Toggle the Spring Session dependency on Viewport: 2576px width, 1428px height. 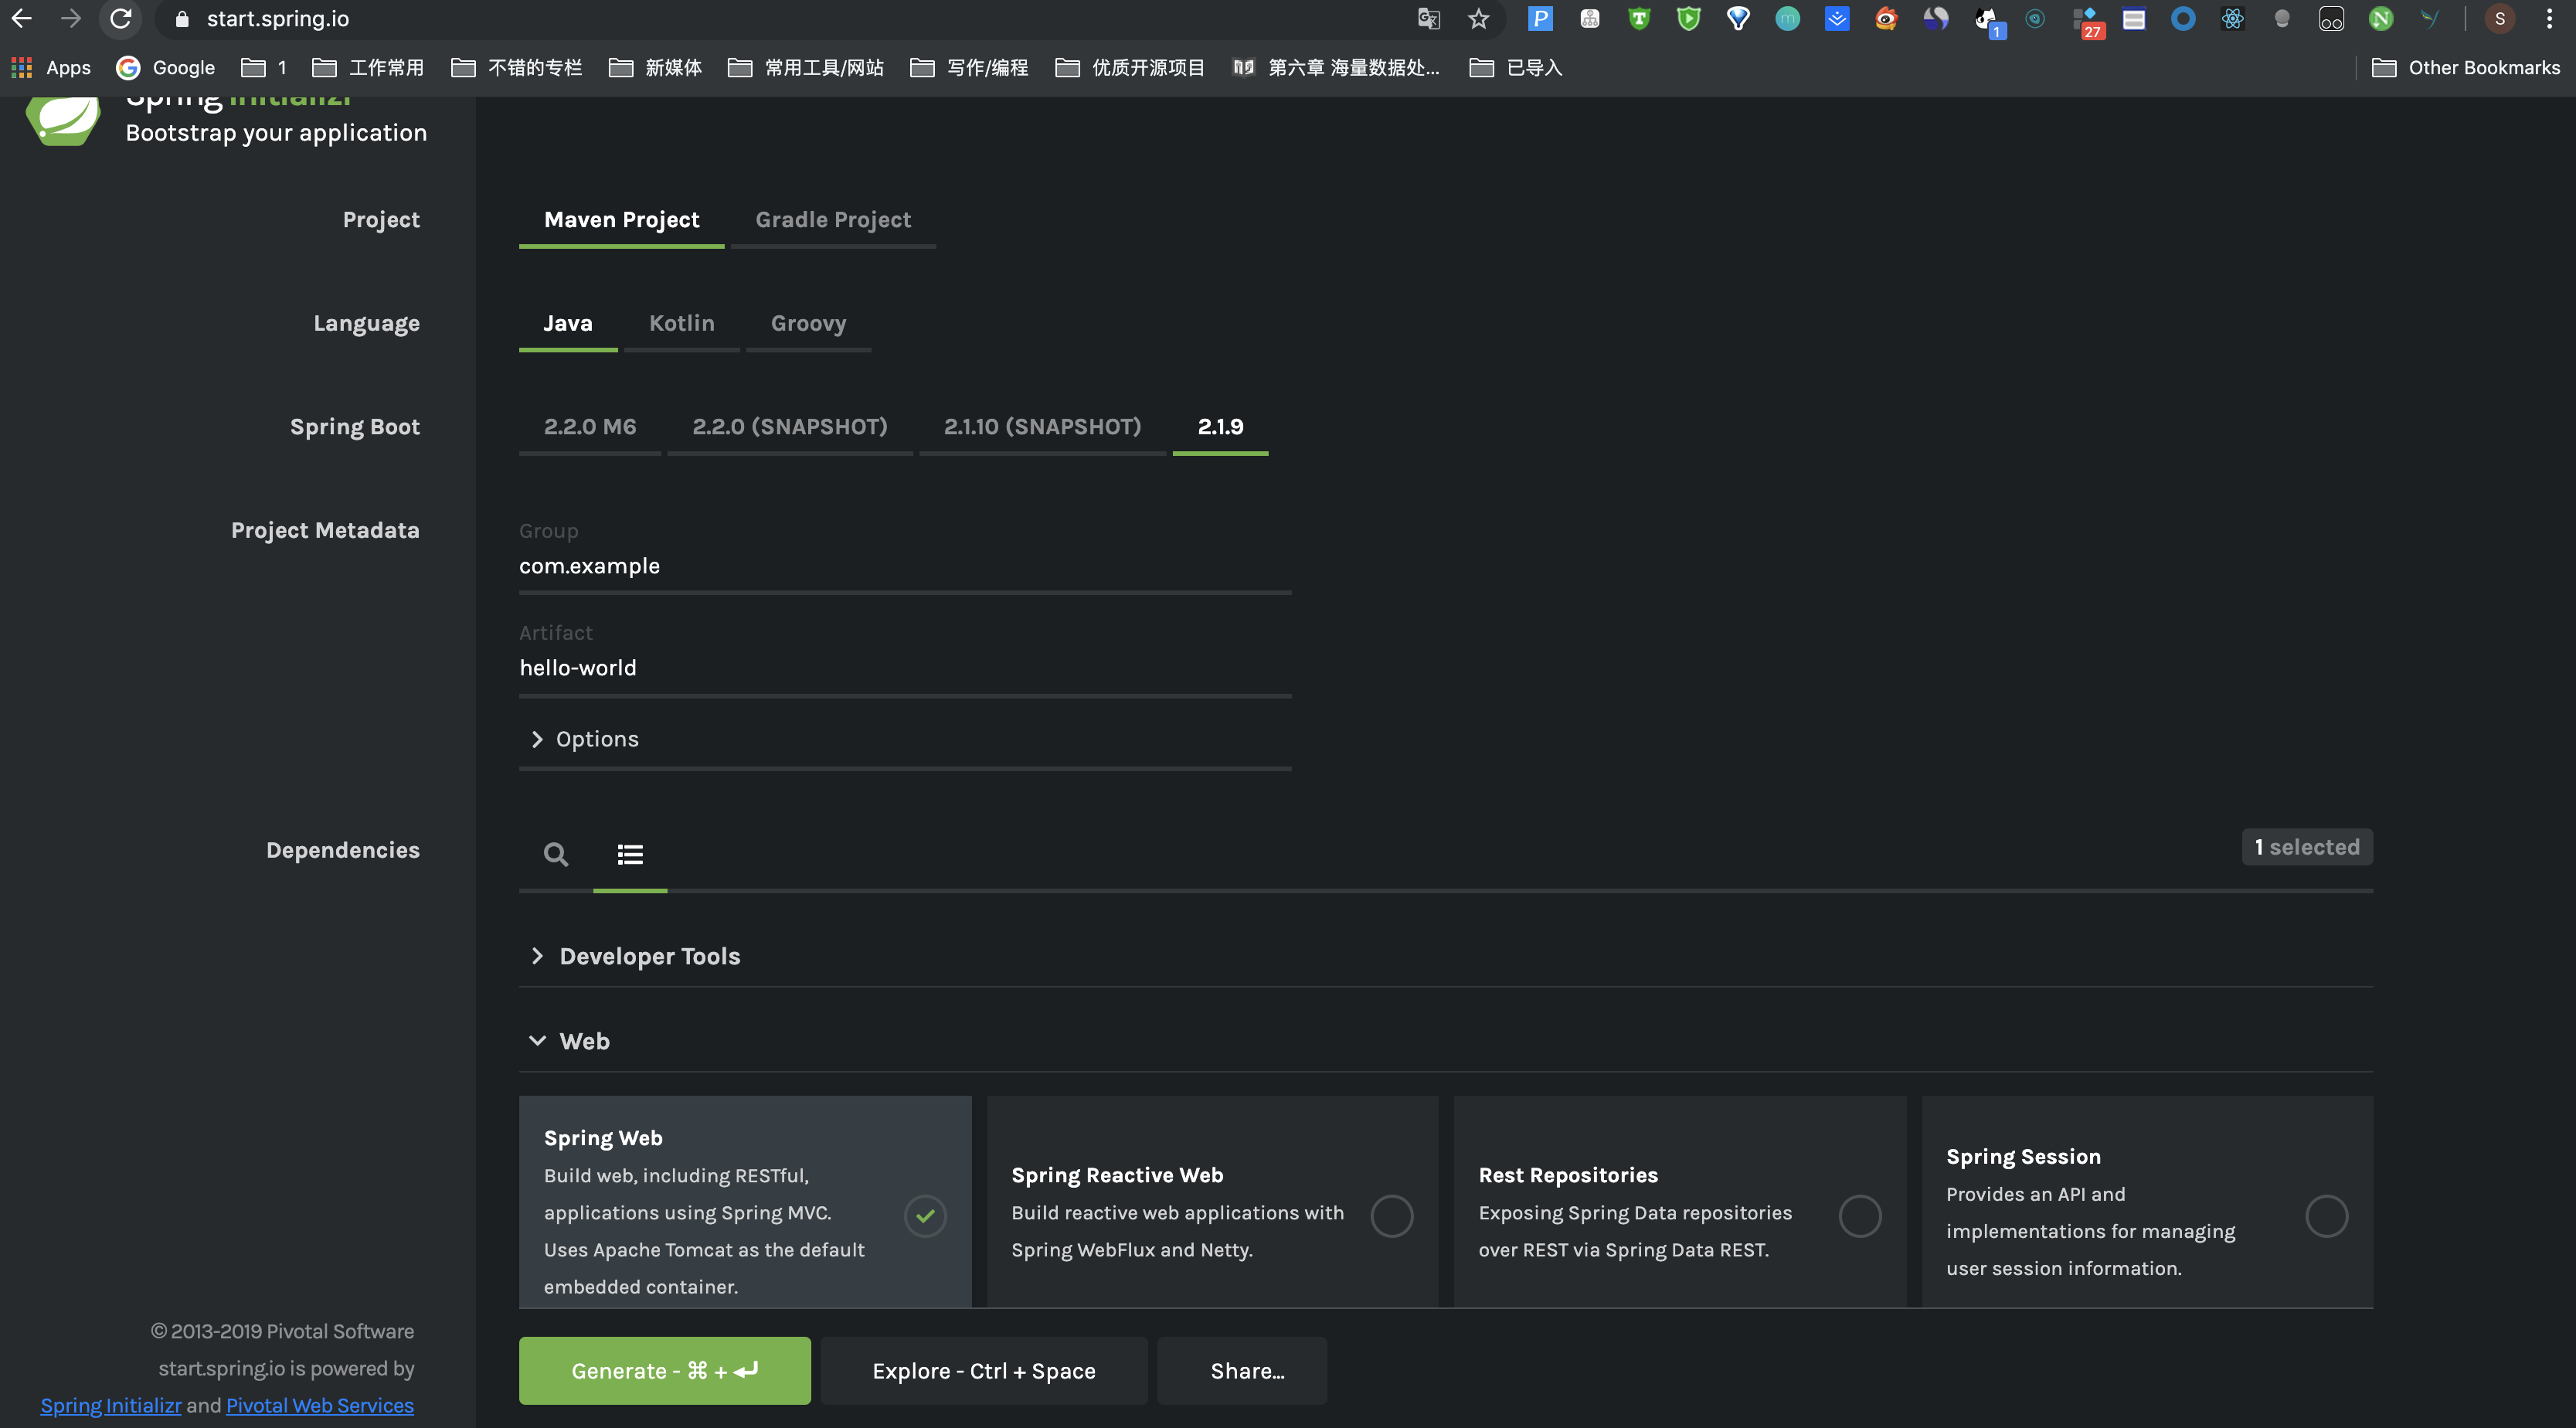(x=2326, y=1216)
